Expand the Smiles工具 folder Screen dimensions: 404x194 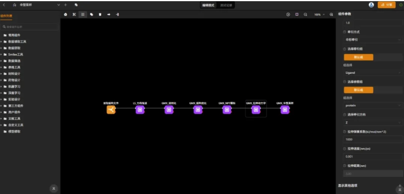click(16, 54)
